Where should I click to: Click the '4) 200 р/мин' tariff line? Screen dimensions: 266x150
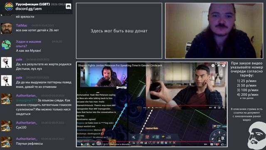click(248, 95)
